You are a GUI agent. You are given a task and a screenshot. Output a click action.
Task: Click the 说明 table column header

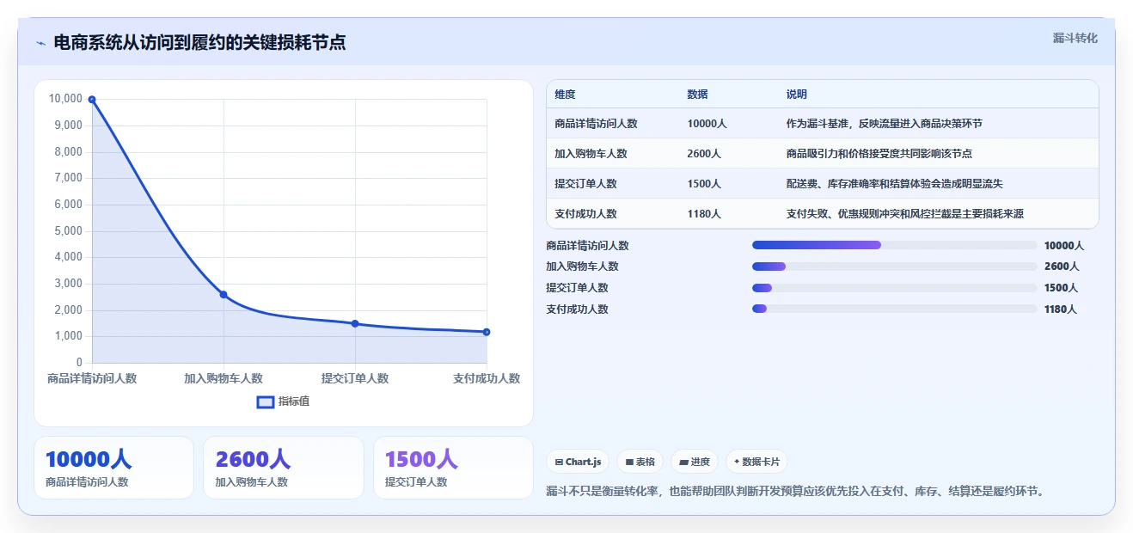click(x=796, y=95)
